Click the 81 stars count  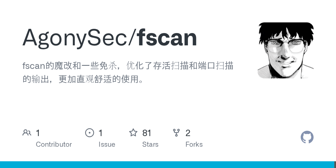pos(147,133)
